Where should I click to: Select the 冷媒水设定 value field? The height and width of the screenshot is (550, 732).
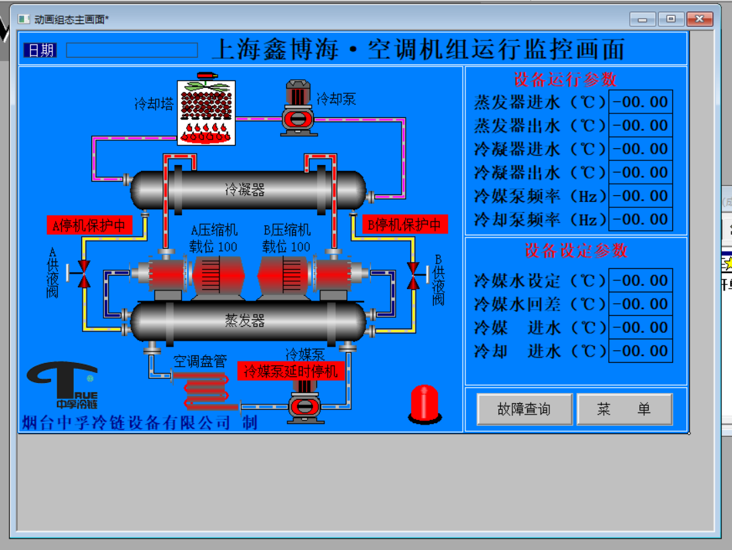641,280
